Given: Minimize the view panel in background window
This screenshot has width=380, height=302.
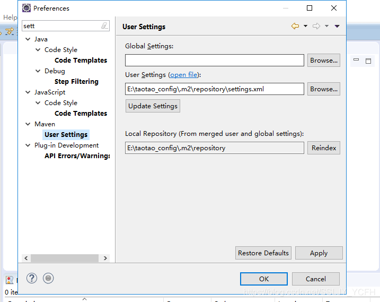Looking at the screenshot, I should pyautogui.click(x=356, y=60).
